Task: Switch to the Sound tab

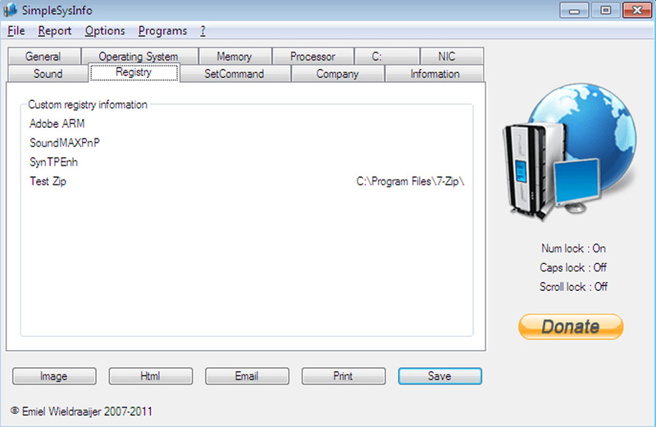Action: [x=48, y=74]
